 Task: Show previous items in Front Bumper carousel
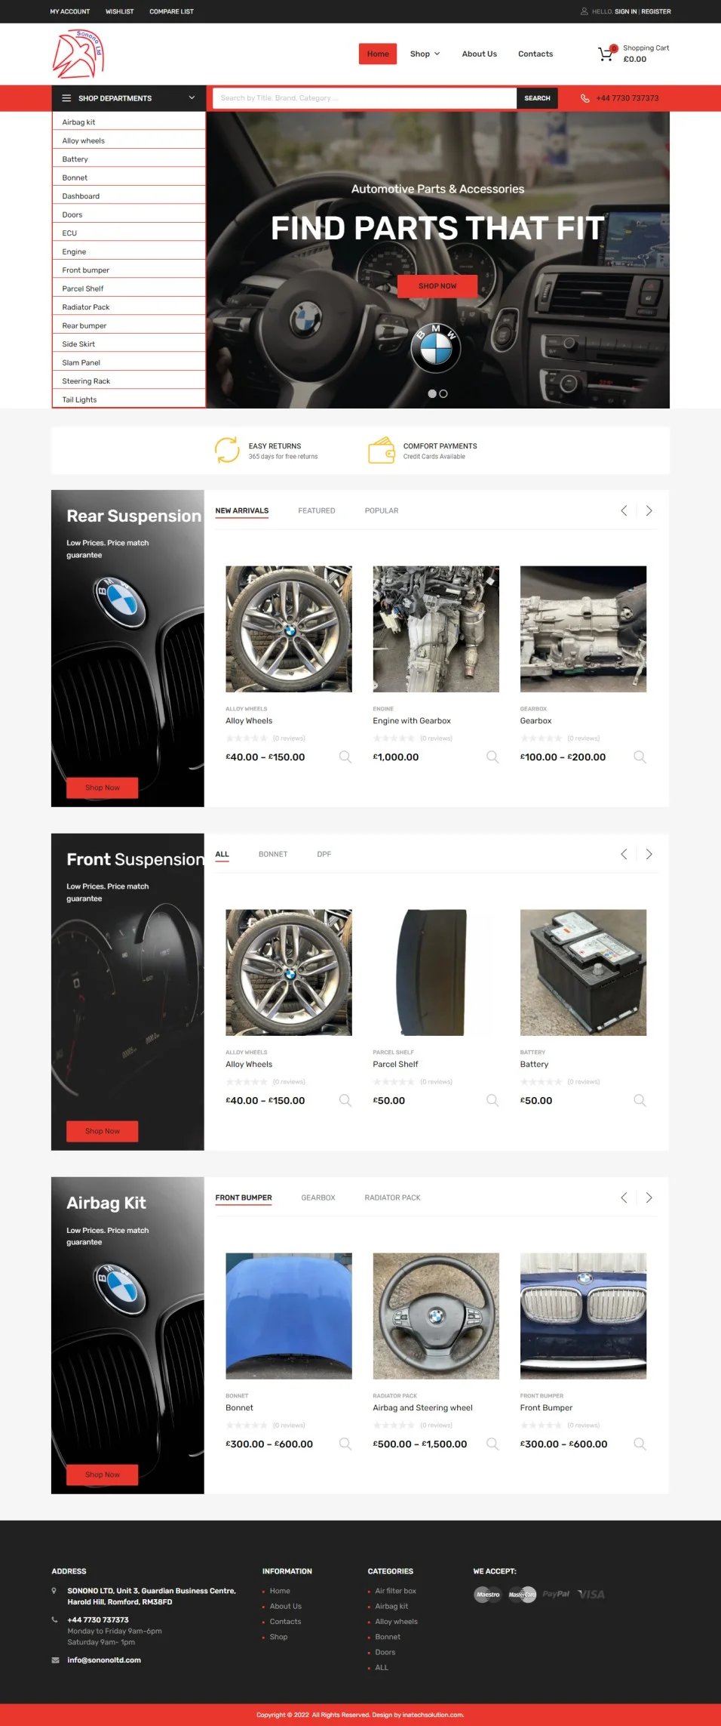coord(624,1197)
